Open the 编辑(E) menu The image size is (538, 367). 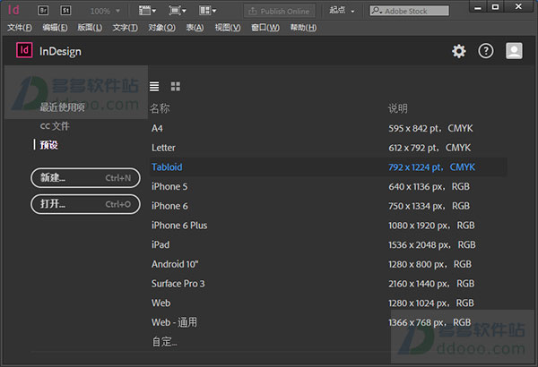pyautogui.click(x=55, y=28)
